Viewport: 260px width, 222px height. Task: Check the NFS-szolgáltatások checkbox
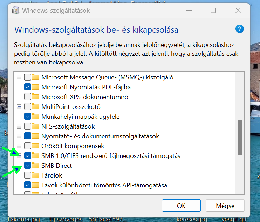[x=28, y=126]
